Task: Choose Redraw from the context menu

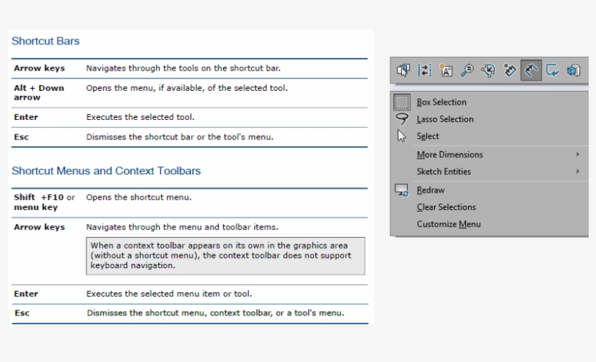Action: (431, 190)
